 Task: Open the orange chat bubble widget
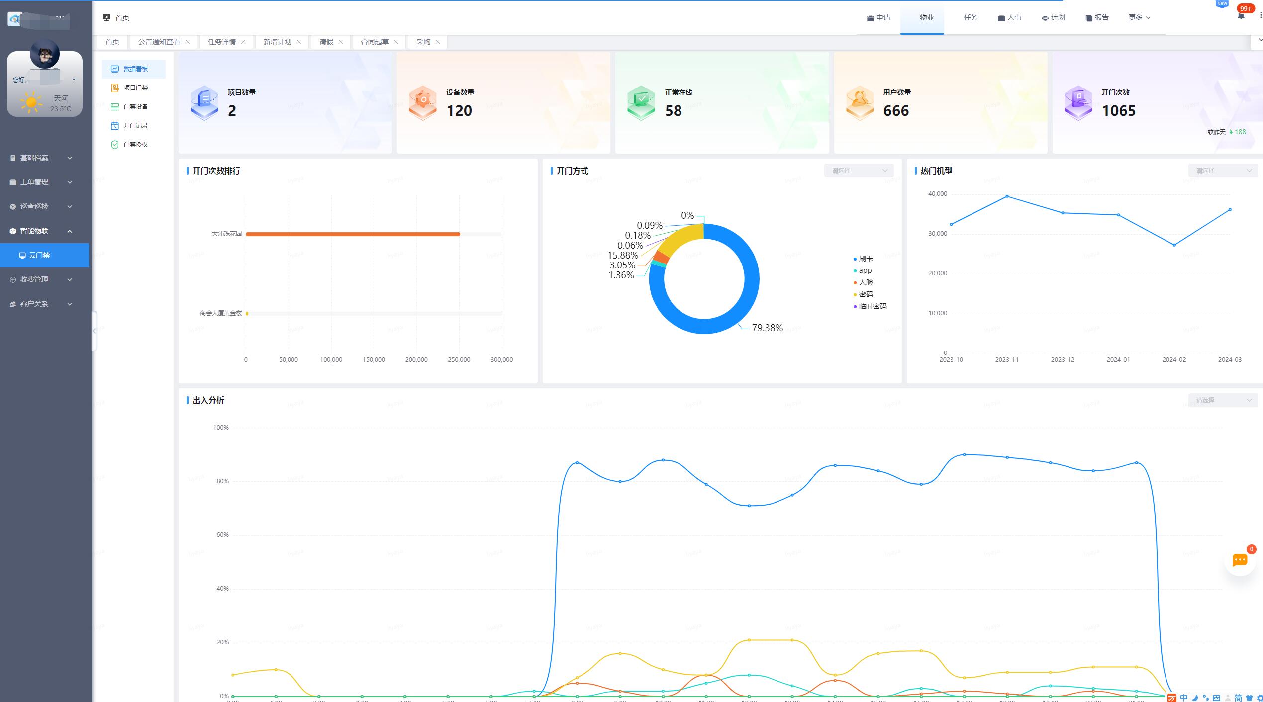[1240, 560]
